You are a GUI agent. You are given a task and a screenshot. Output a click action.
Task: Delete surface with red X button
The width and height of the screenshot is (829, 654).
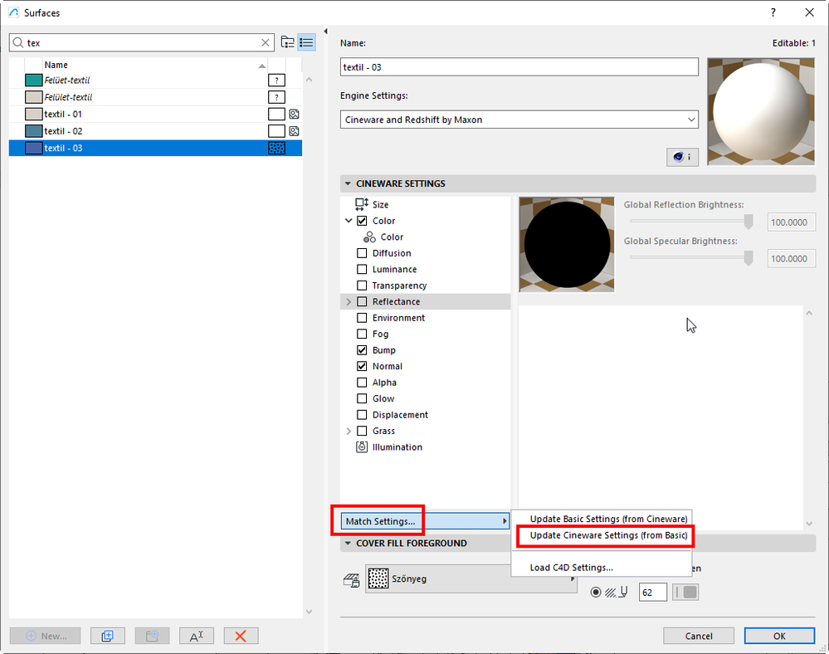(x=241, y=636)
